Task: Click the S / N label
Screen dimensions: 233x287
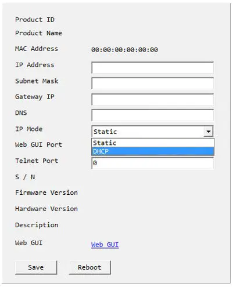Action: [25, 177]
